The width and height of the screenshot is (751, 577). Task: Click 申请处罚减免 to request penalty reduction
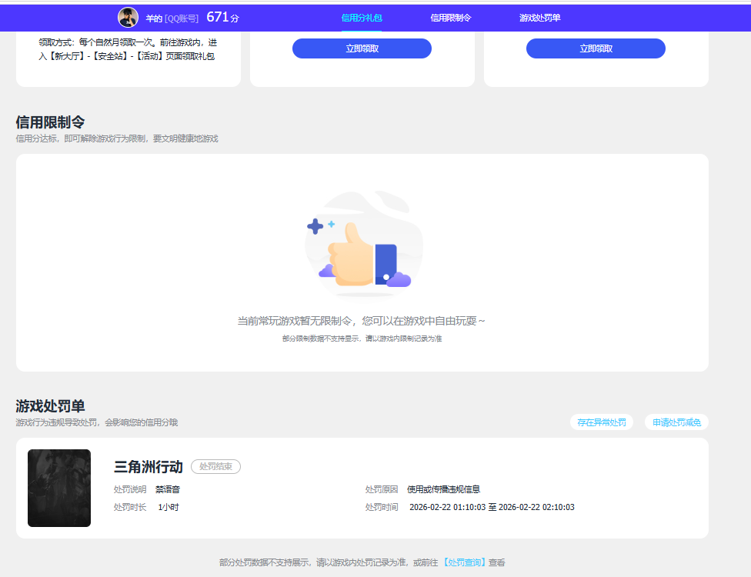click(x=676, y=422)
